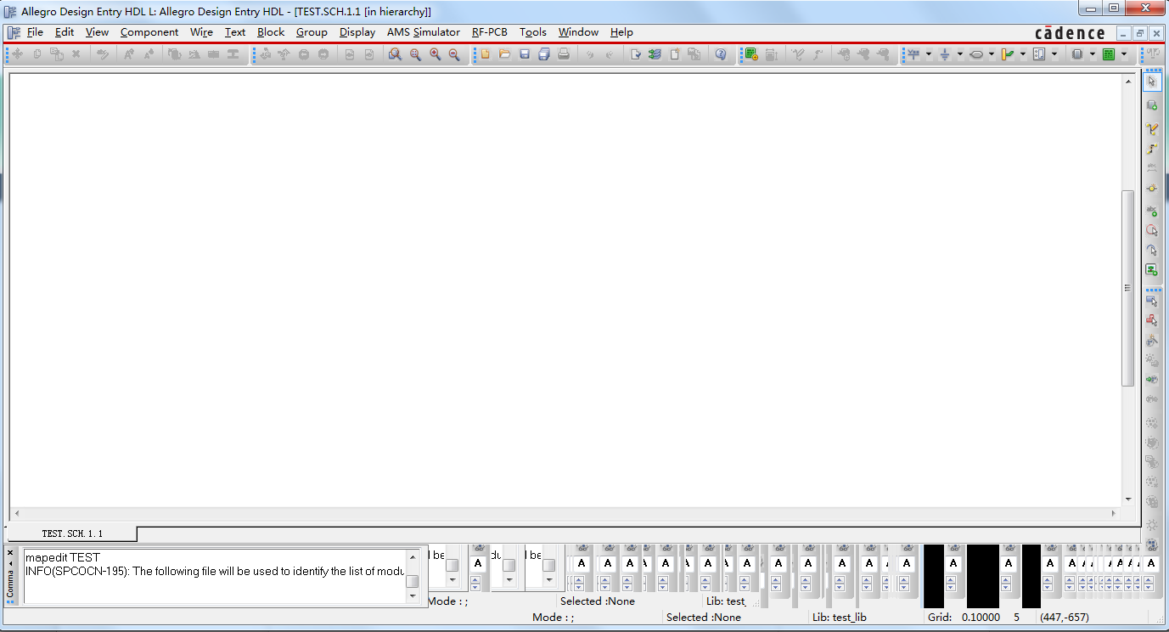Click inside the command console text area
The height and width of the screenshot is (632, 1169).
tap(212, 586)
